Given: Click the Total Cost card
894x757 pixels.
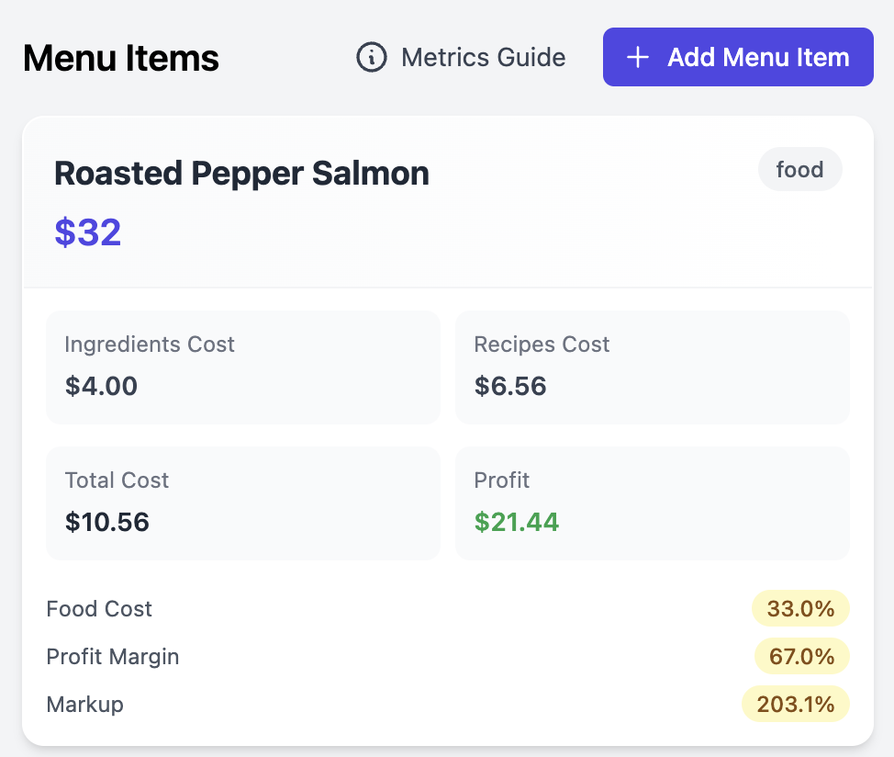Looking at the screenshot, I should tap(242, 503).
